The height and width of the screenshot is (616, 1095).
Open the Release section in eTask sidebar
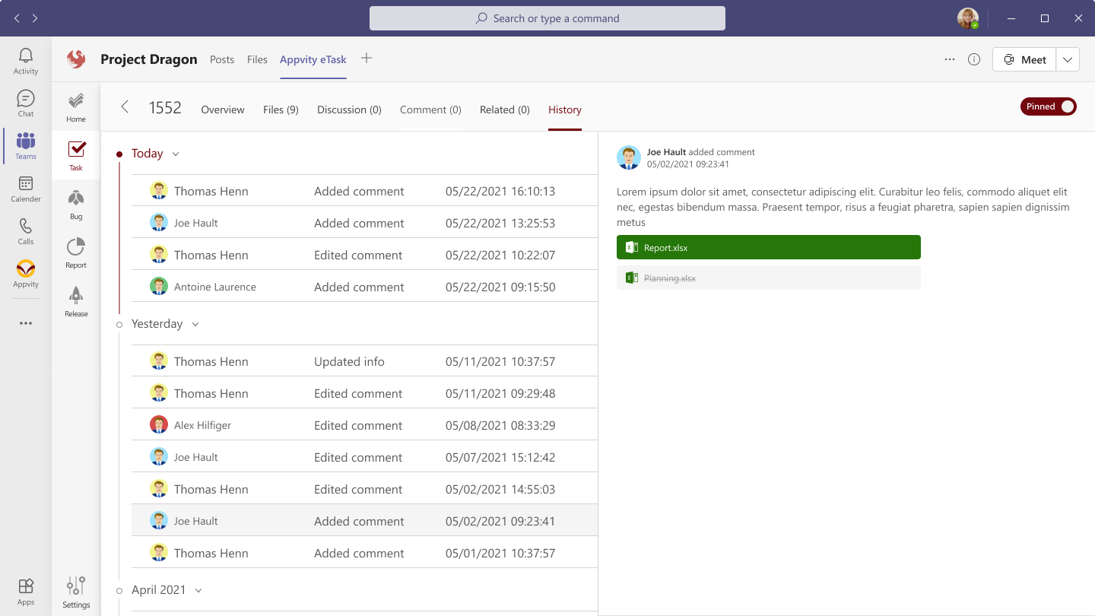[75, 300]
